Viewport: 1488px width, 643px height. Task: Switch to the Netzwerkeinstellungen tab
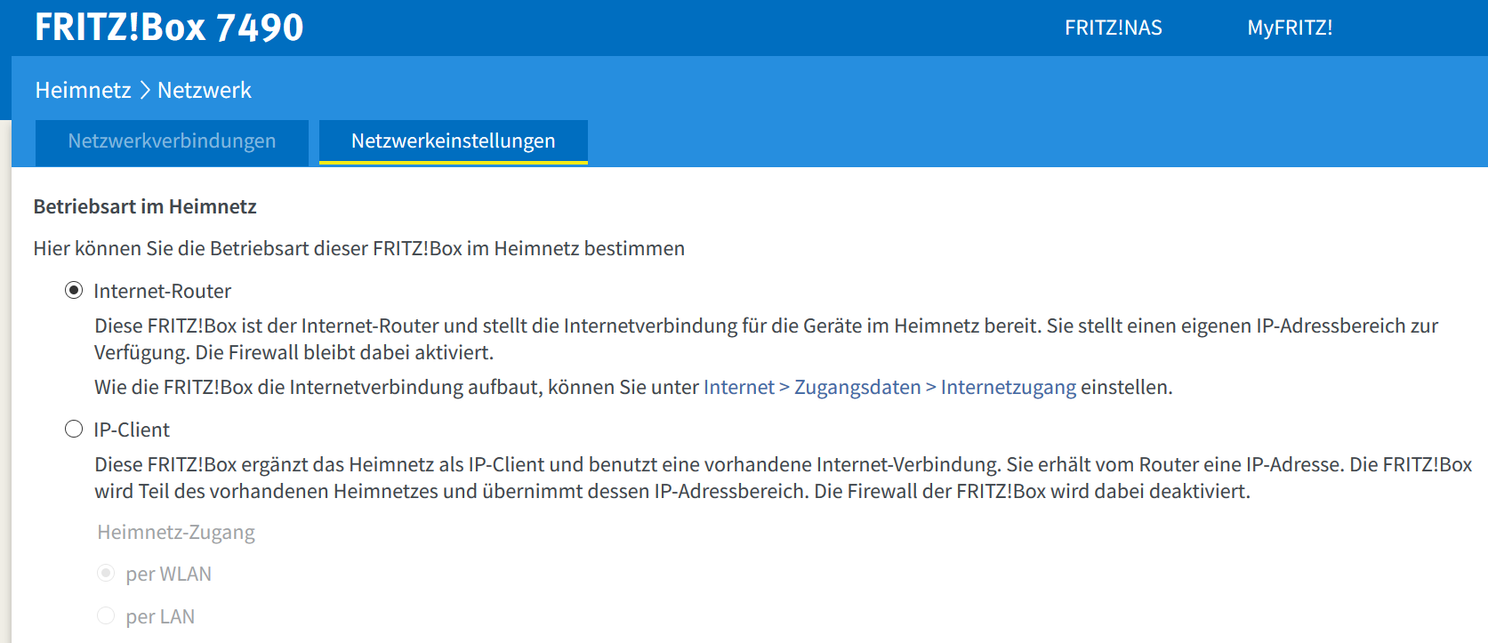click(x=454, y=141)
